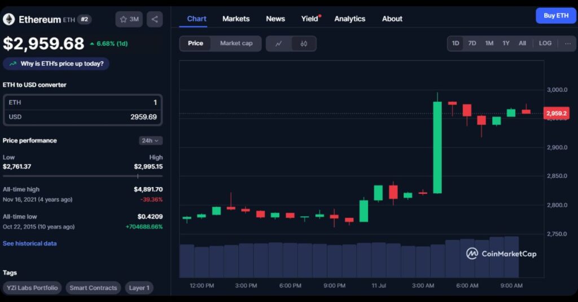Select the Price chart toggle
This screenshot has height=302, width=578.
pos(195,43)
